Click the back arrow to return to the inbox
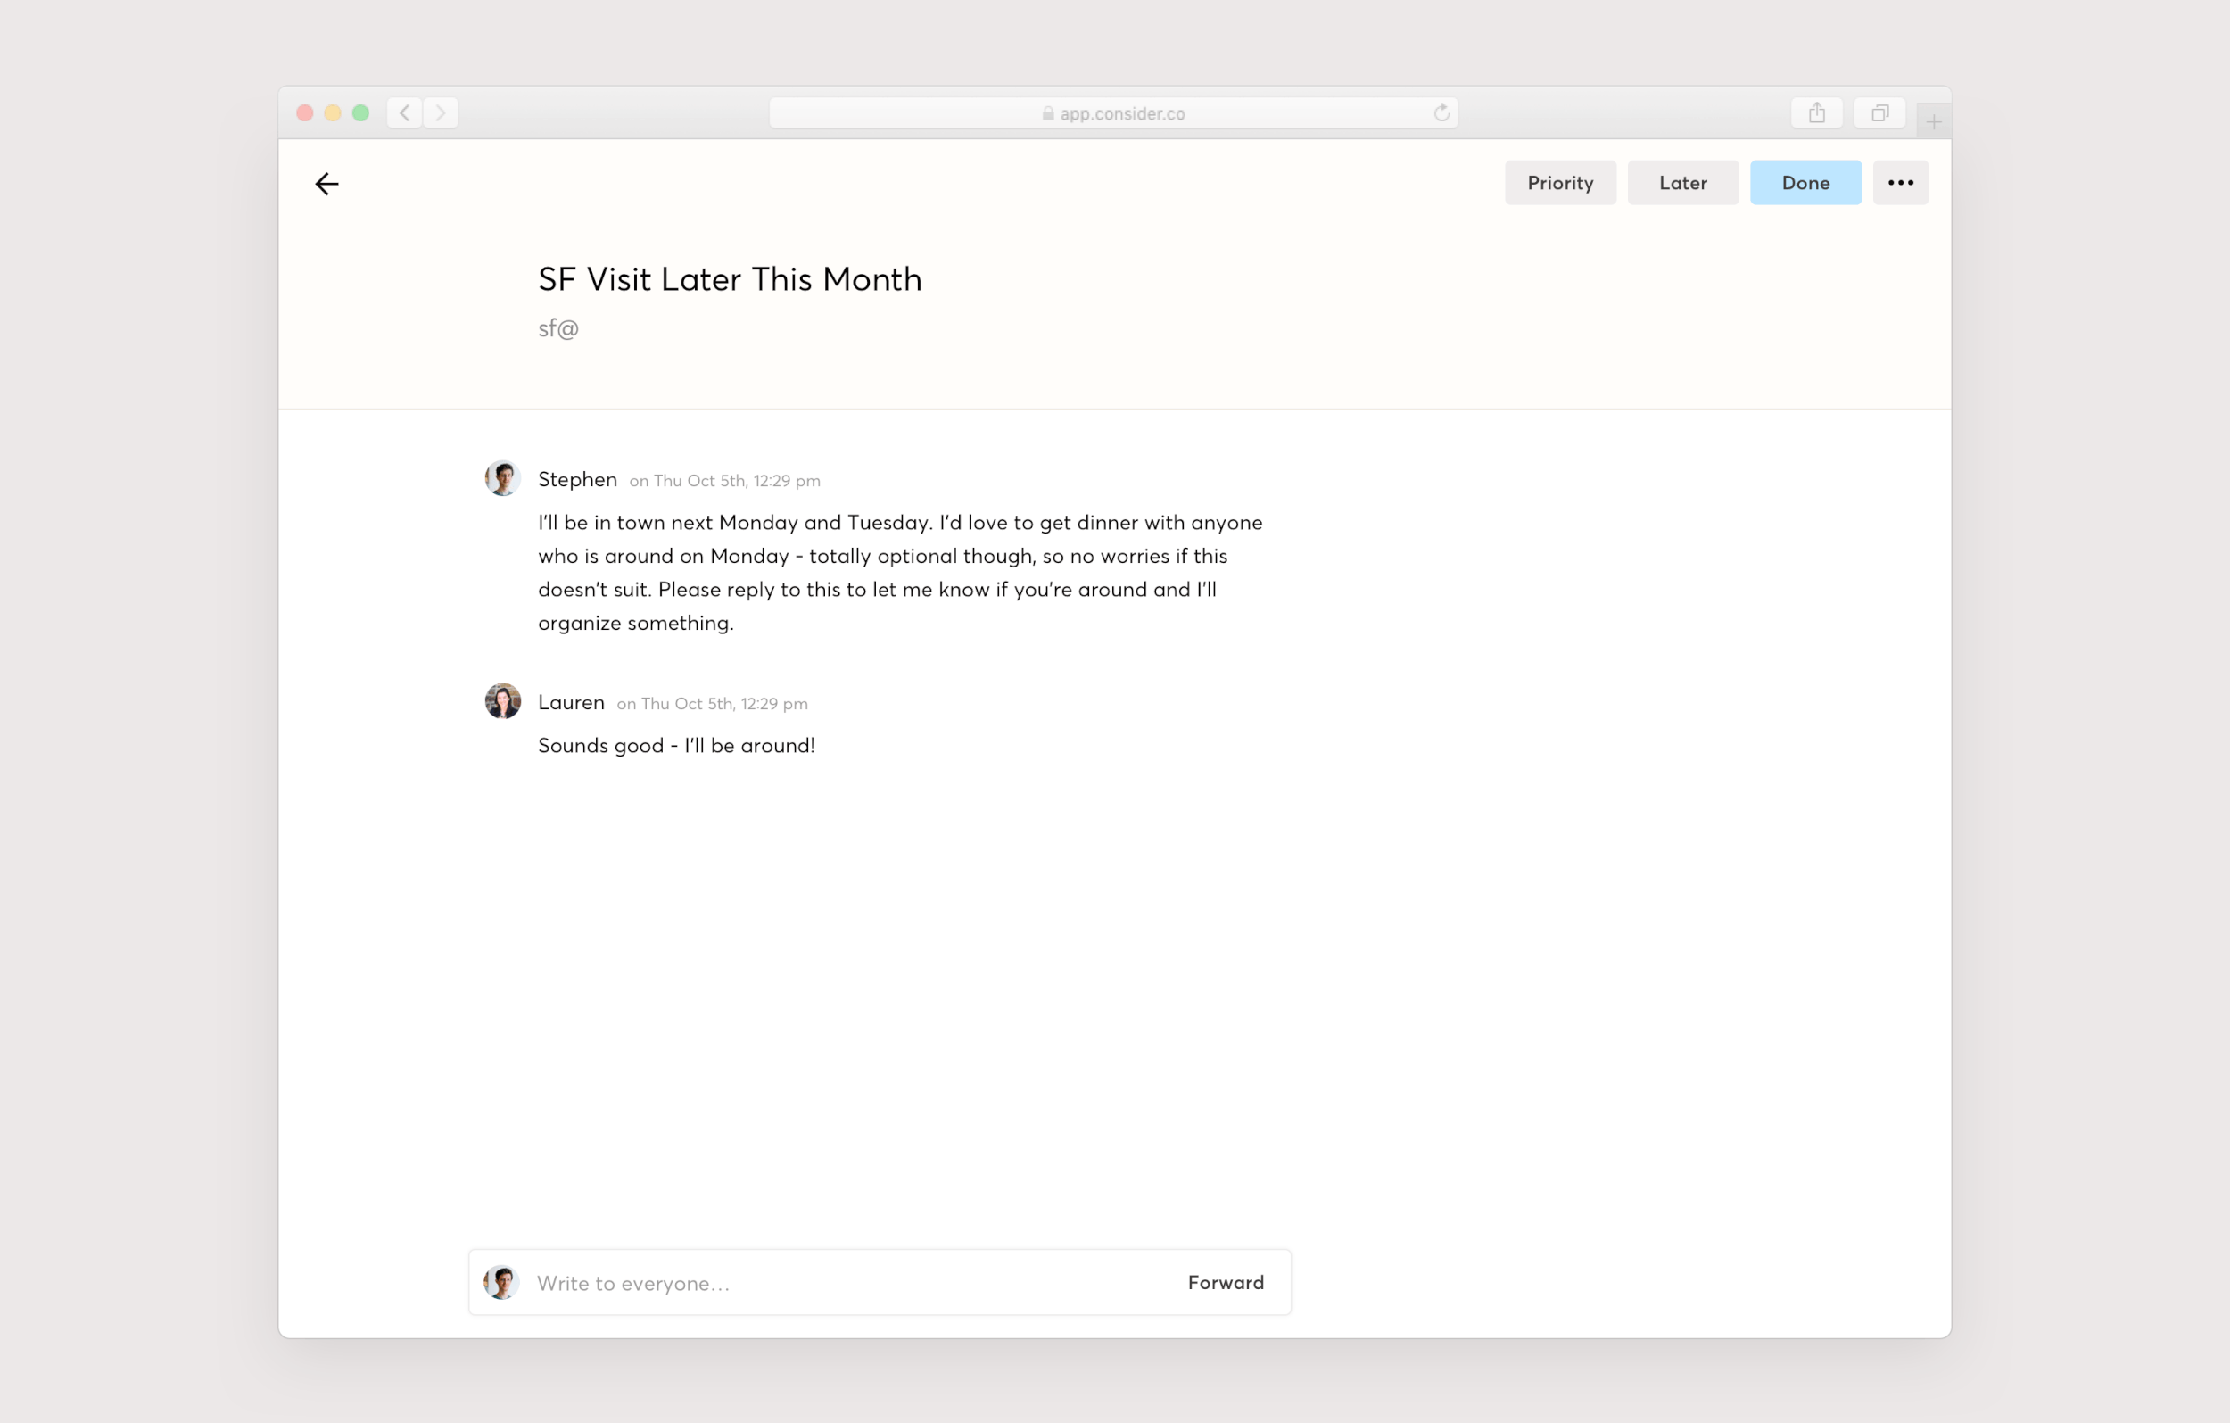 pyautogui.click(x=326, y=184)
